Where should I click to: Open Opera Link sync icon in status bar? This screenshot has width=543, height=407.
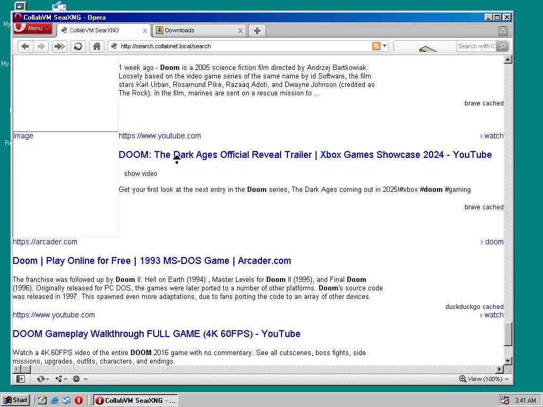(42, 379)
